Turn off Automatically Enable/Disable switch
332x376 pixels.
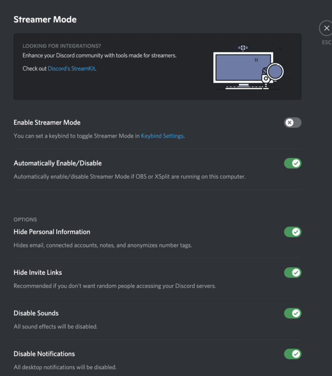tap(292, 163)
